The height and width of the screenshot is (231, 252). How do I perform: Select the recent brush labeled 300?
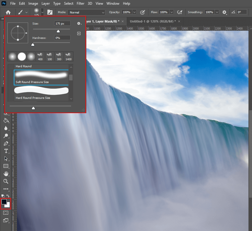click(59, 56)
